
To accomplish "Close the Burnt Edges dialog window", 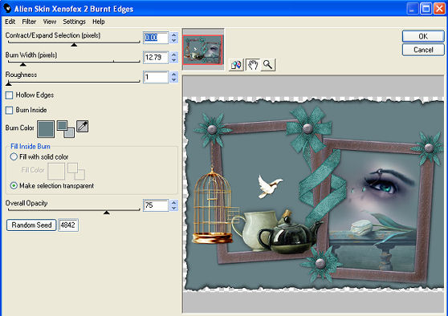I will click(x=439, y=9).
